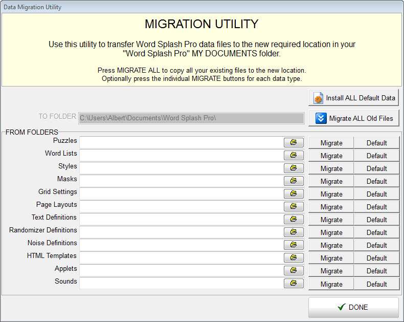Image resolution: width=404 pixels, height=322 pixels.
Task: Browse for the Applets folder
Action: (294, 270)
